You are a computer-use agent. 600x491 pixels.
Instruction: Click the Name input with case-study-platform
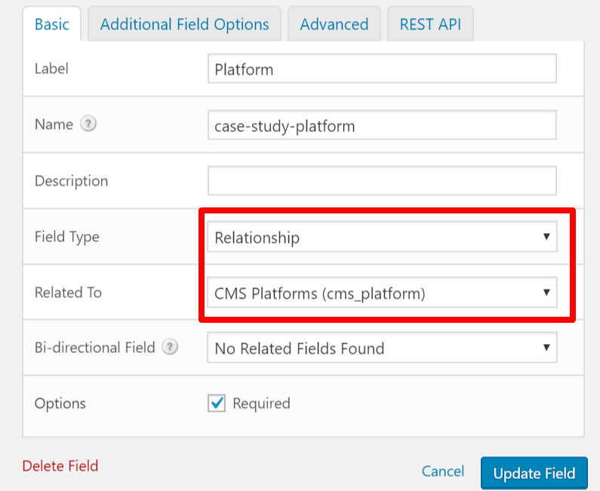382,125
